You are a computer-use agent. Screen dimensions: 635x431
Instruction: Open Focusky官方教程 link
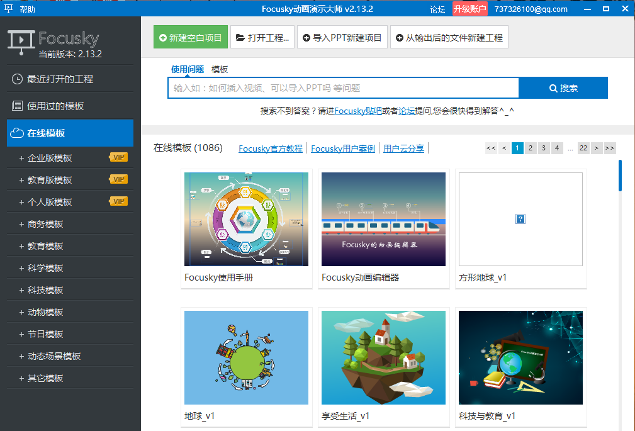pyautogui.click(x=271, y=148)
